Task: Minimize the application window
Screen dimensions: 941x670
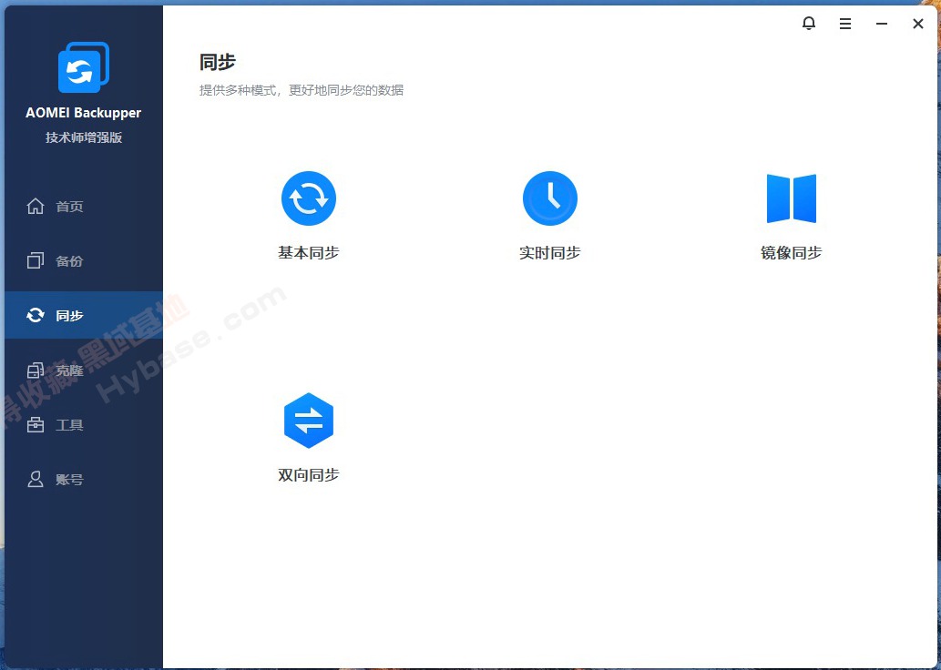Action: pos(881,24)
